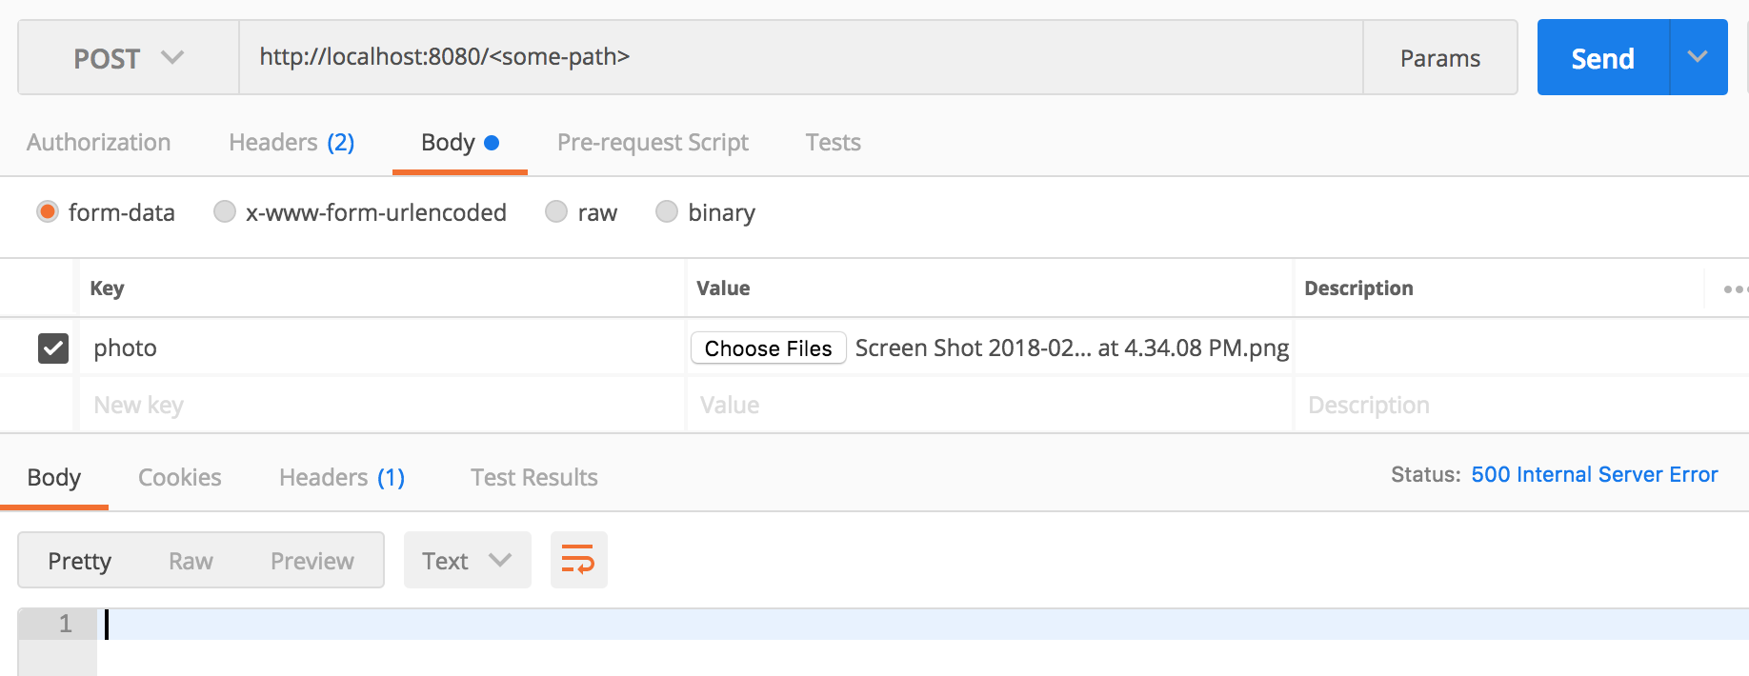The image size is (1749, 676).
Task: Select the binary body type
Action: coord(667,212)
